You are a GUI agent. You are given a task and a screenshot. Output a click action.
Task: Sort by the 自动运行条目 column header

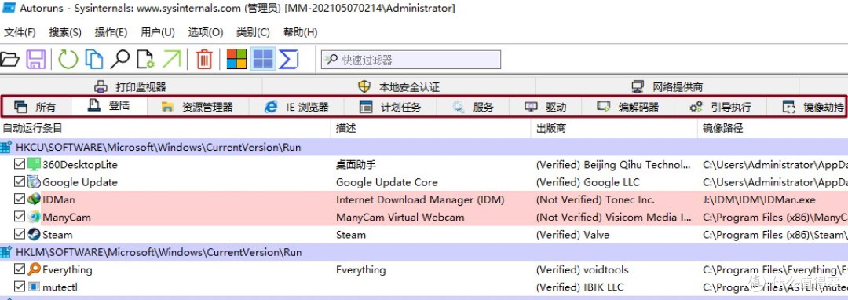[x=165, y=128]
